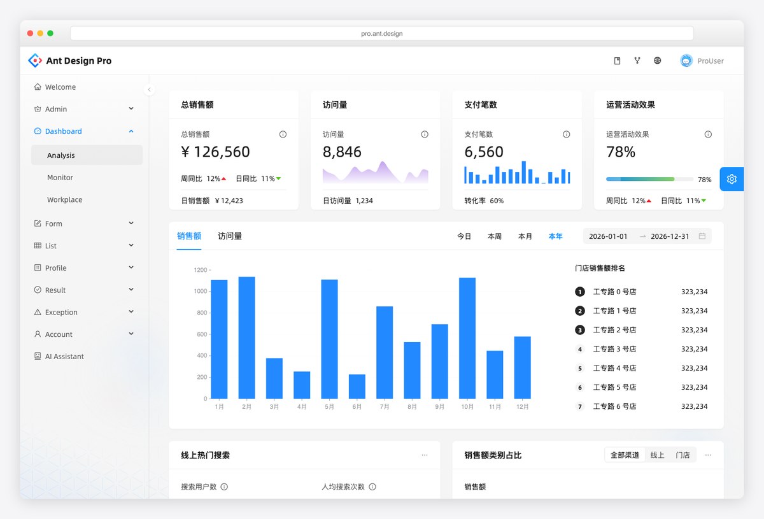Expand the Exception menu chevron
The image size is (764, 519).
tap(131, 311)
